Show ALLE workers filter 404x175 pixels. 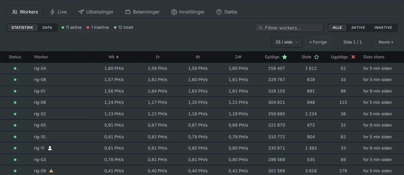coord(337,27)
